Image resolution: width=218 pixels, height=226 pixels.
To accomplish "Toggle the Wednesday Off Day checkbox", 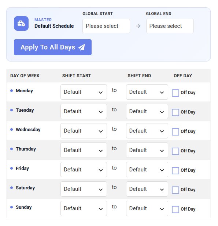I will click(x=175, y=132).
